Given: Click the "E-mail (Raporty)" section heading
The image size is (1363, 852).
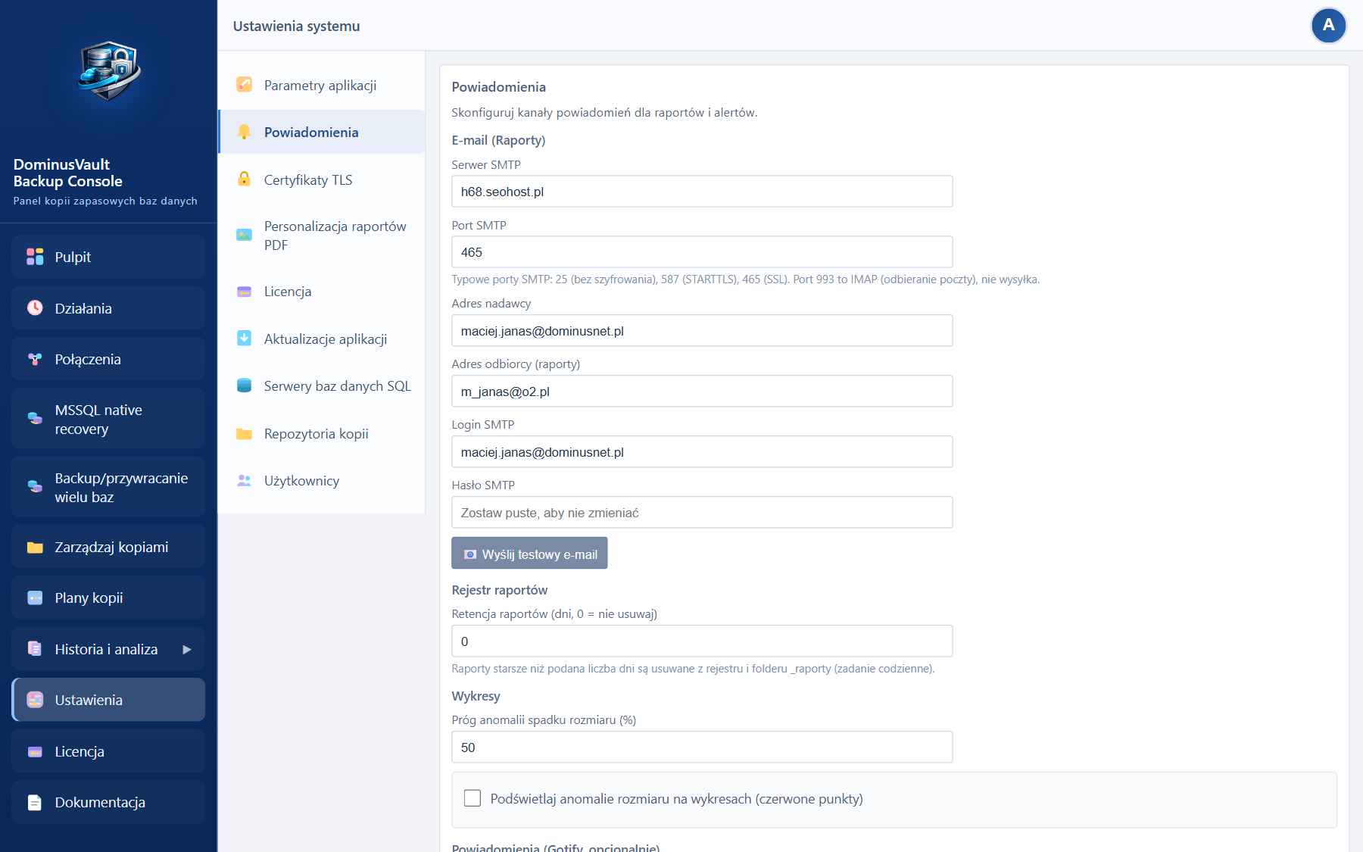Looking at the screenshot, I should [x=498, y=140].
